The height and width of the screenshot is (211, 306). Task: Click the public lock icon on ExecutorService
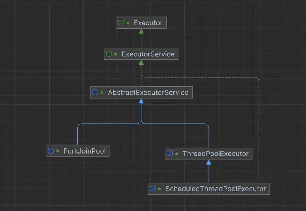(x=116, y=54)
